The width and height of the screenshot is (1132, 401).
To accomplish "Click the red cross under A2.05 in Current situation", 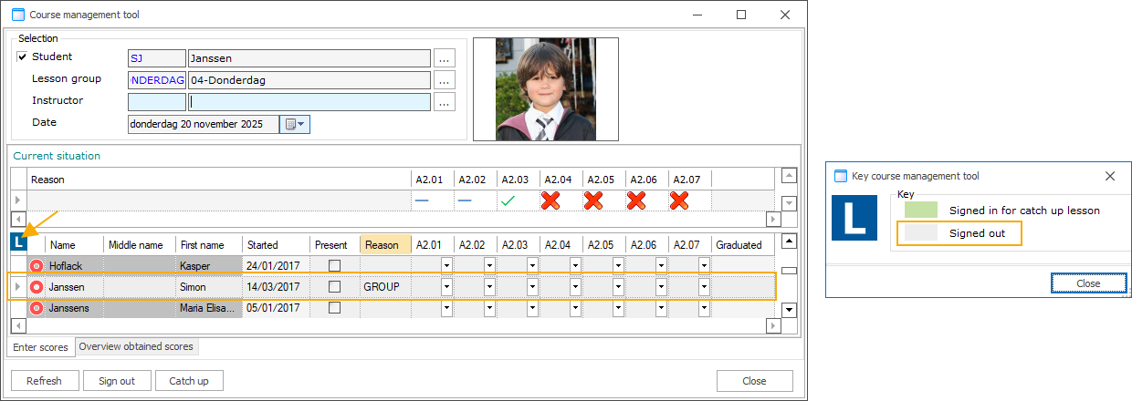I will pos(593,200).
